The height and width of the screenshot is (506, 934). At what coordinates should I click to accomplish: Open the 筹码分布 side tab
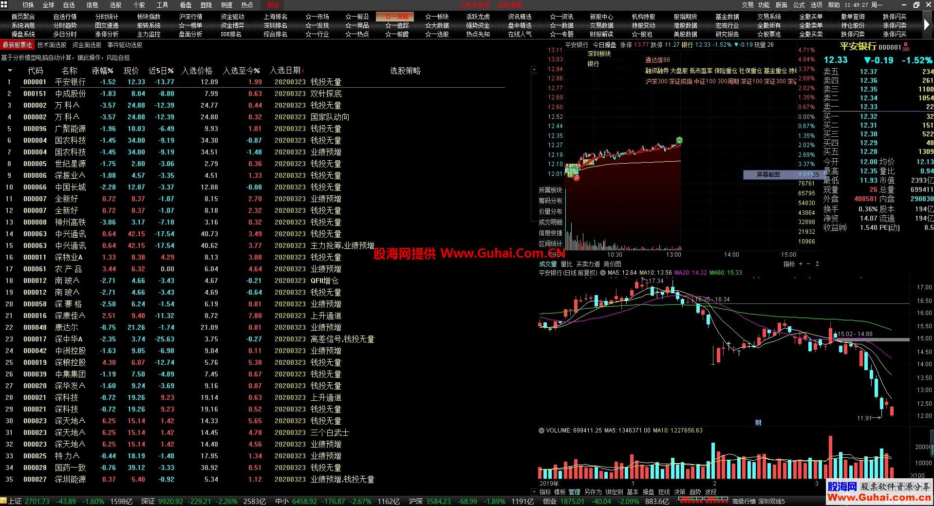coord(550,201)
